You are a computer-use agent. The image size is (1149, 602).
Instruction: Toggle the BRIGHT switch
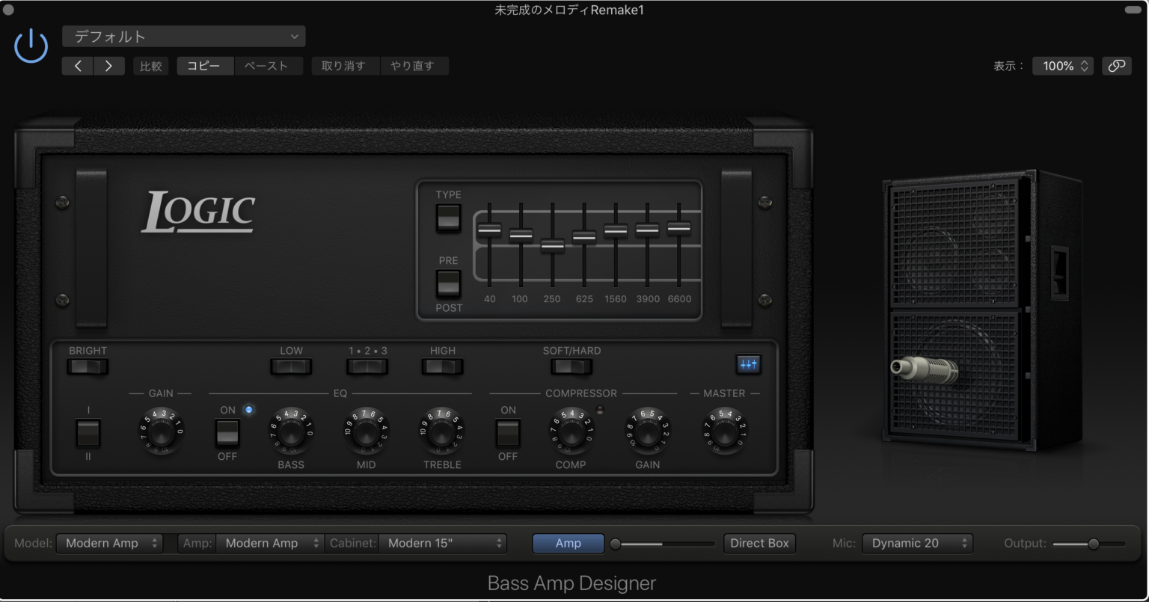[88, 366]
